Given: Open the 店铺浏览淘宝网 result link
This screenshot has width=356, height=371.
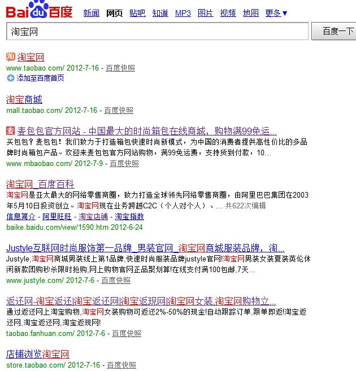Looking at the screenshot, I should pos(37,354).
